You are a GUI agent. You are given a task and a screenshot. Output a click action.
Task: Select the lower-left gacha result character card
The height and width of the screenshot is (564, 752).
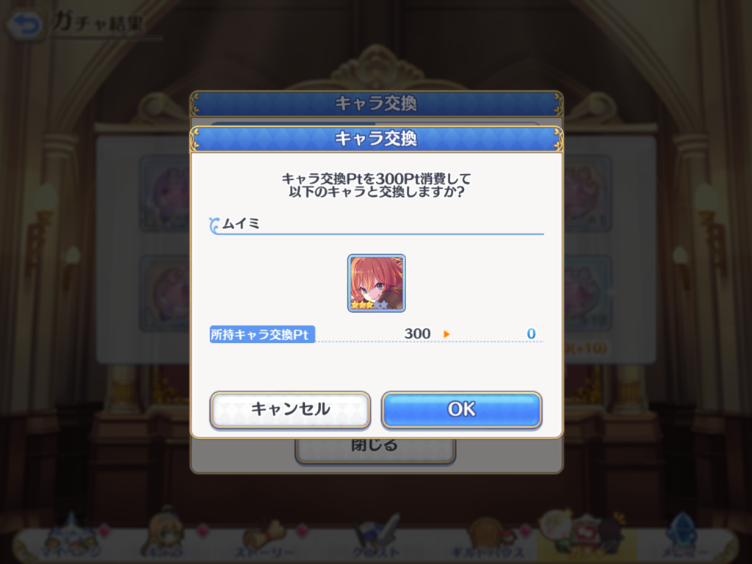[164, 294]
